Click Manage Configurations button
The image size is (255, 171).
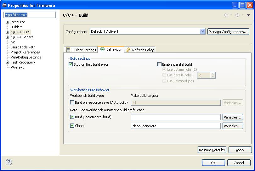pos(228,32)
